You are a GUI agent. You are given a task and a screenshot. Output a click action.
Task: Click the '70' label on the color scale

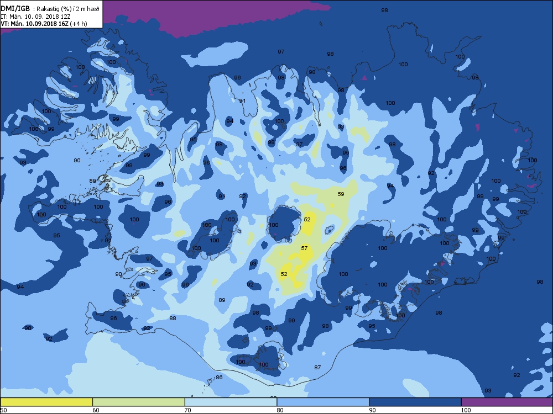pyautogui.click(x=188, y=410)
